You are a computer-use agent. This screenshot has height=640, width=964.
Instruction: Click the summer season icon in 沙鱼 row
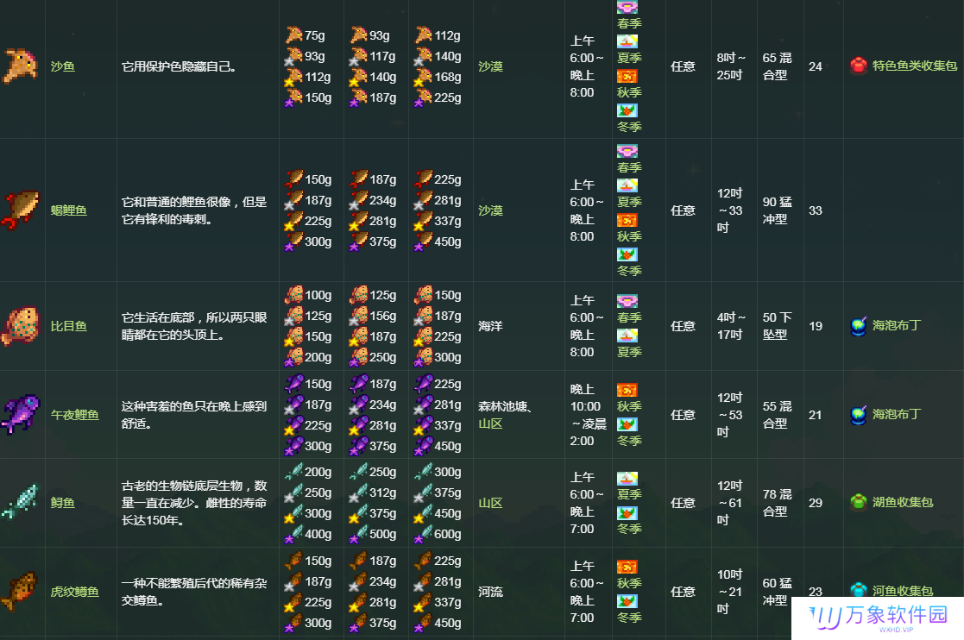(627, 41)
